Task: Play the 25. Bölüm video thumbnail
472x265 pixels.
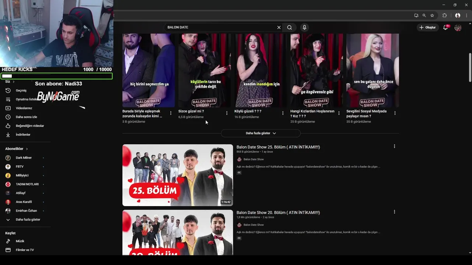Action: (x=178, y=175)
